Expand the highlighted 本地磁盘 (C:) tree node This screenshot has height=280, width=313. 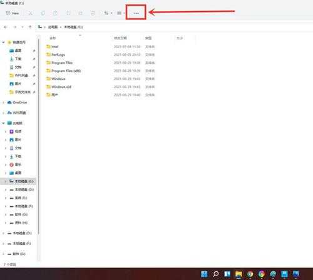[x=6, y=181]
